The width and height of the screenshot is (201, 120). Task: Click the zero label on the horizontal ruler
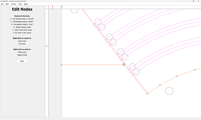pos(61,7)
